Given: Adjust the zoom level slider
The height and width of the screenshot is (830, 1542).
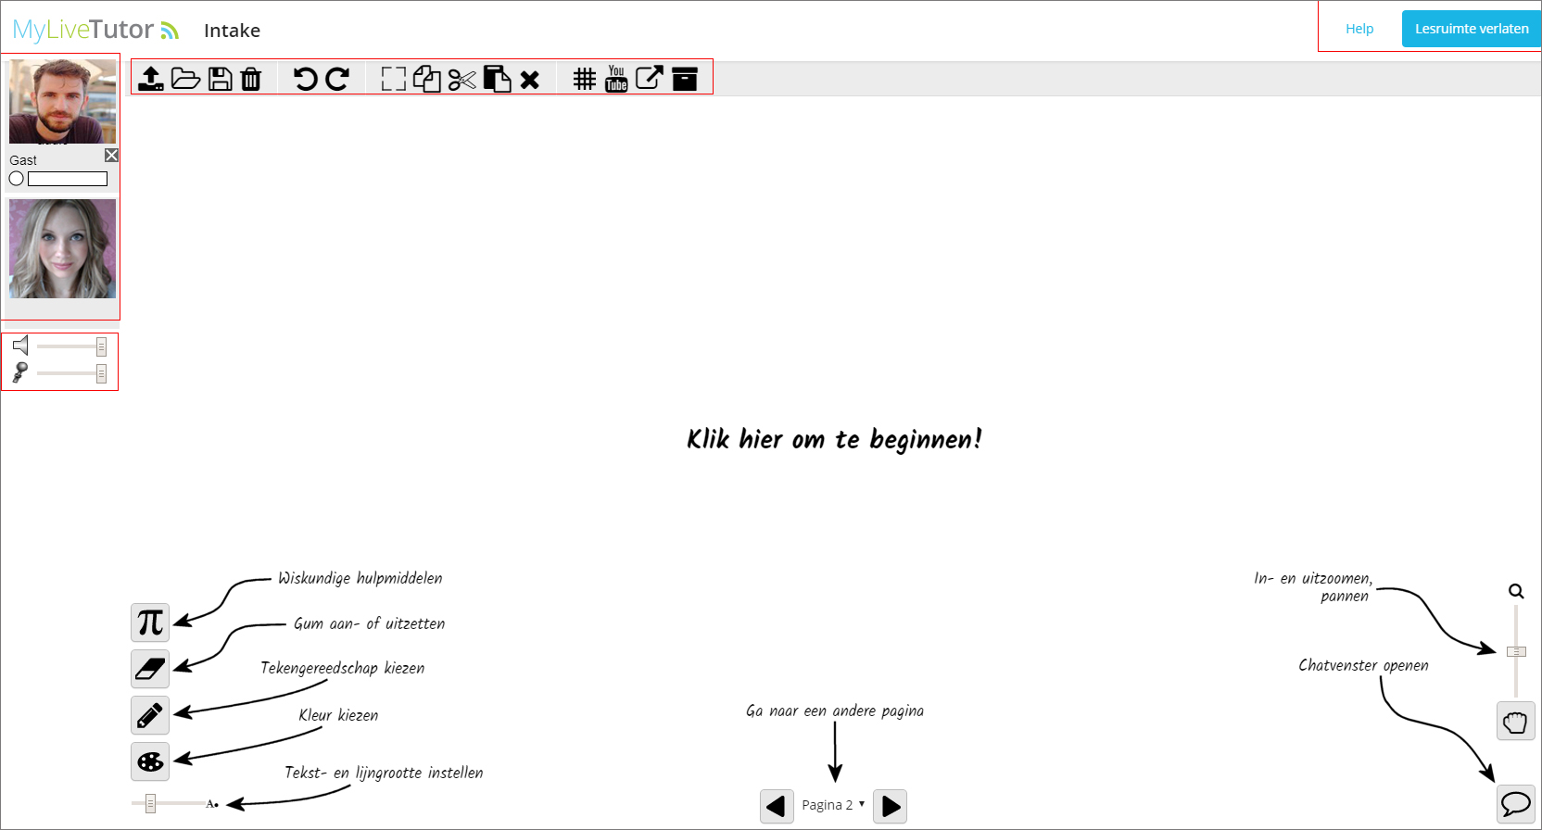Looking at the screenshot, I should (x=1516, y=651).
